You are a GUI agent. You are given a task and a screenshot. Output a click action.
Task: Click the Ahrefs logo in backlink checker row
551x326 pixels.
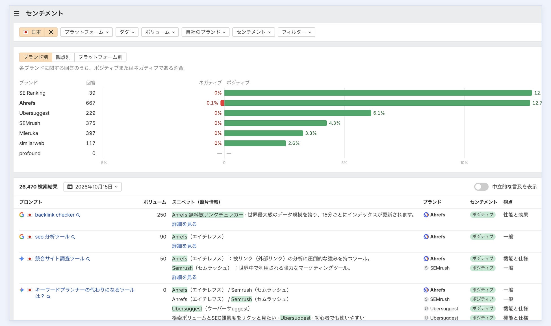tap(426, 215)
